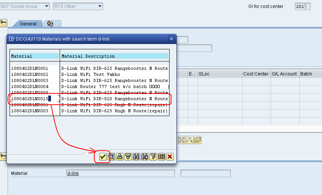Open the partner tab with people icon
Viewport: 322px width, 195px height.
50,24
